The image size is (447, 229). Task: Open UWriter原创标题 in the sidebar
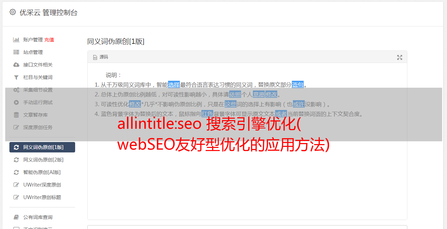[x=42, y=197]
